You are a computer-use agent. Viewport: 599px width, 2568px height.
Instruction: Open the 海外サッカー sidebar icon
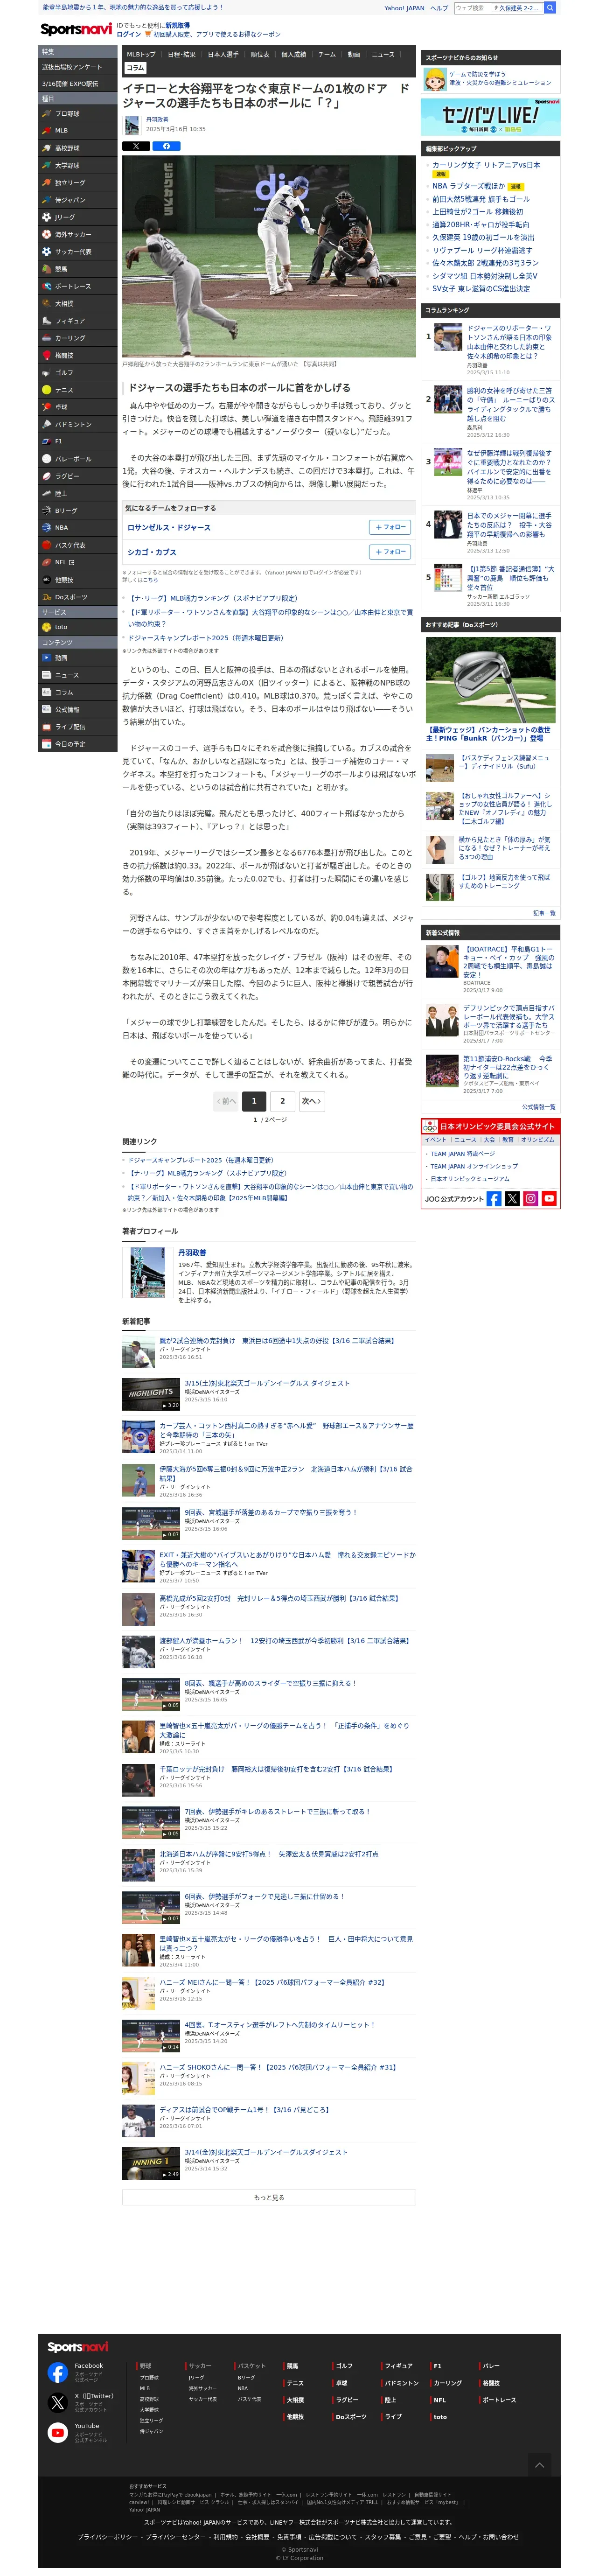47,234
